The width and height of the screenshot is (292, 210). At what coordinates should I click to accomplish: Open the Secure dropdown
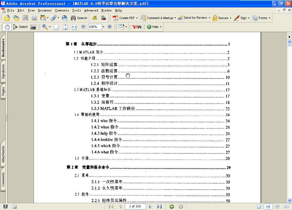tap(222, 18)
